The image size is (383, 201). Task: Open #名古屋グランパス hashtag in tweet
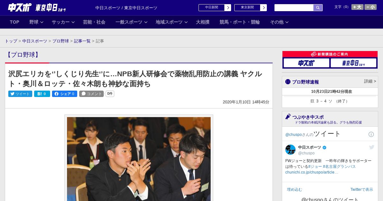pos(339,167)
